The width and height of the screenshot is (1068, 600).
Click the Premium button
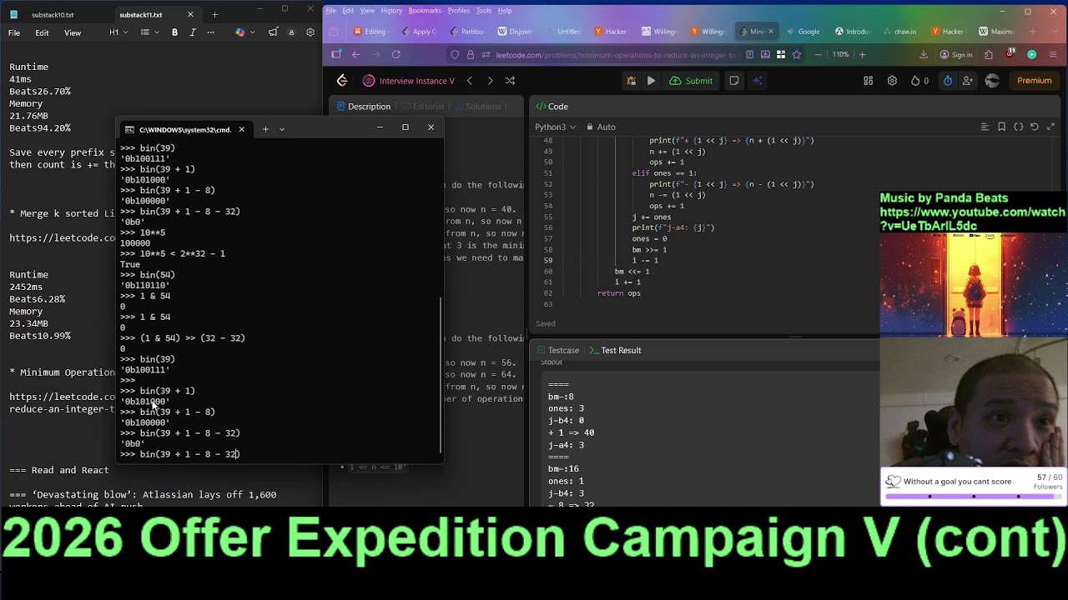1034,81
